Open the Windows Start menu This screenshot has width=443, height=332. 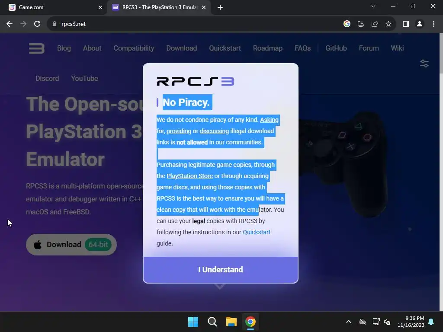(193, 322)
